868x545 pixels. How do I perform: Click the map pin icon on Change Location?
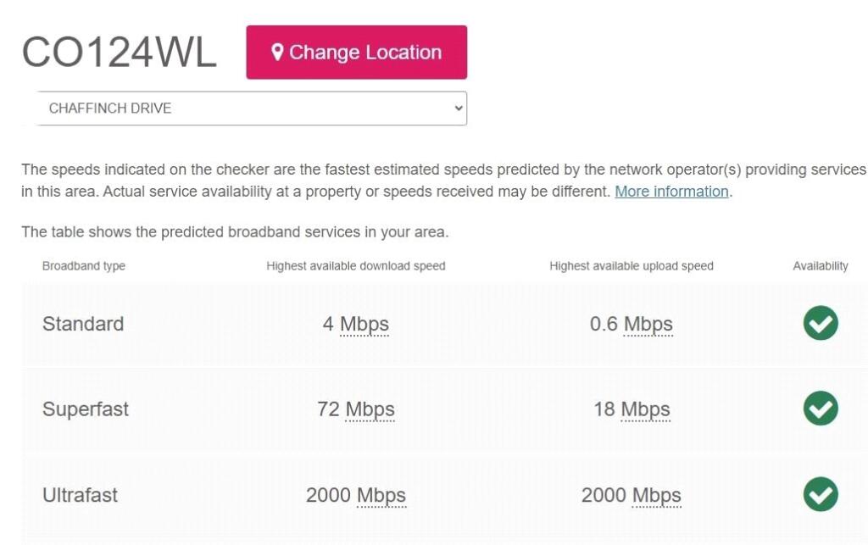click(x=276, y=52)
